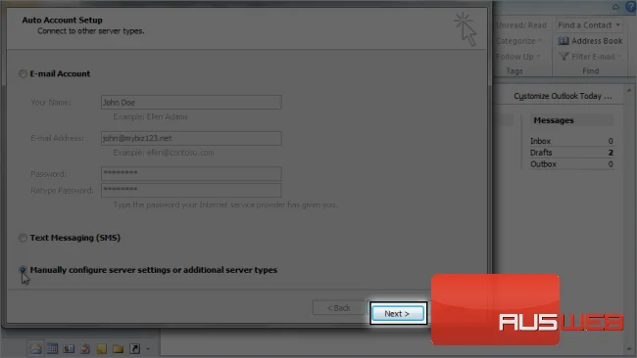This screenshot has height=358, width=637.
Task: Click the Outlook Today scrollbar down arrow
Action: click(629, 349)
